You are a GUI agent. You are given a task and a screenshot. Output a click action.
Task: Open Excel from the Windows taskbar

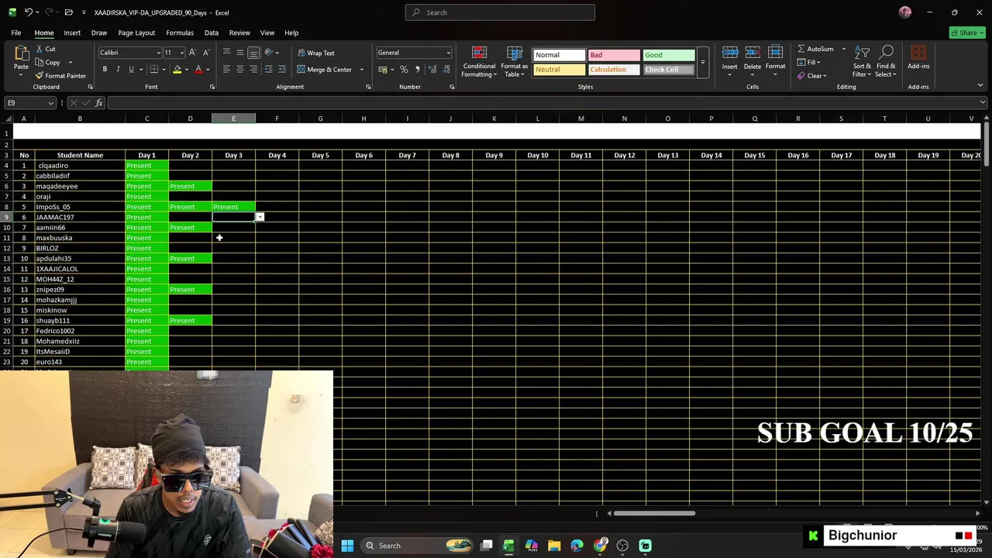[x=508, y=546]
